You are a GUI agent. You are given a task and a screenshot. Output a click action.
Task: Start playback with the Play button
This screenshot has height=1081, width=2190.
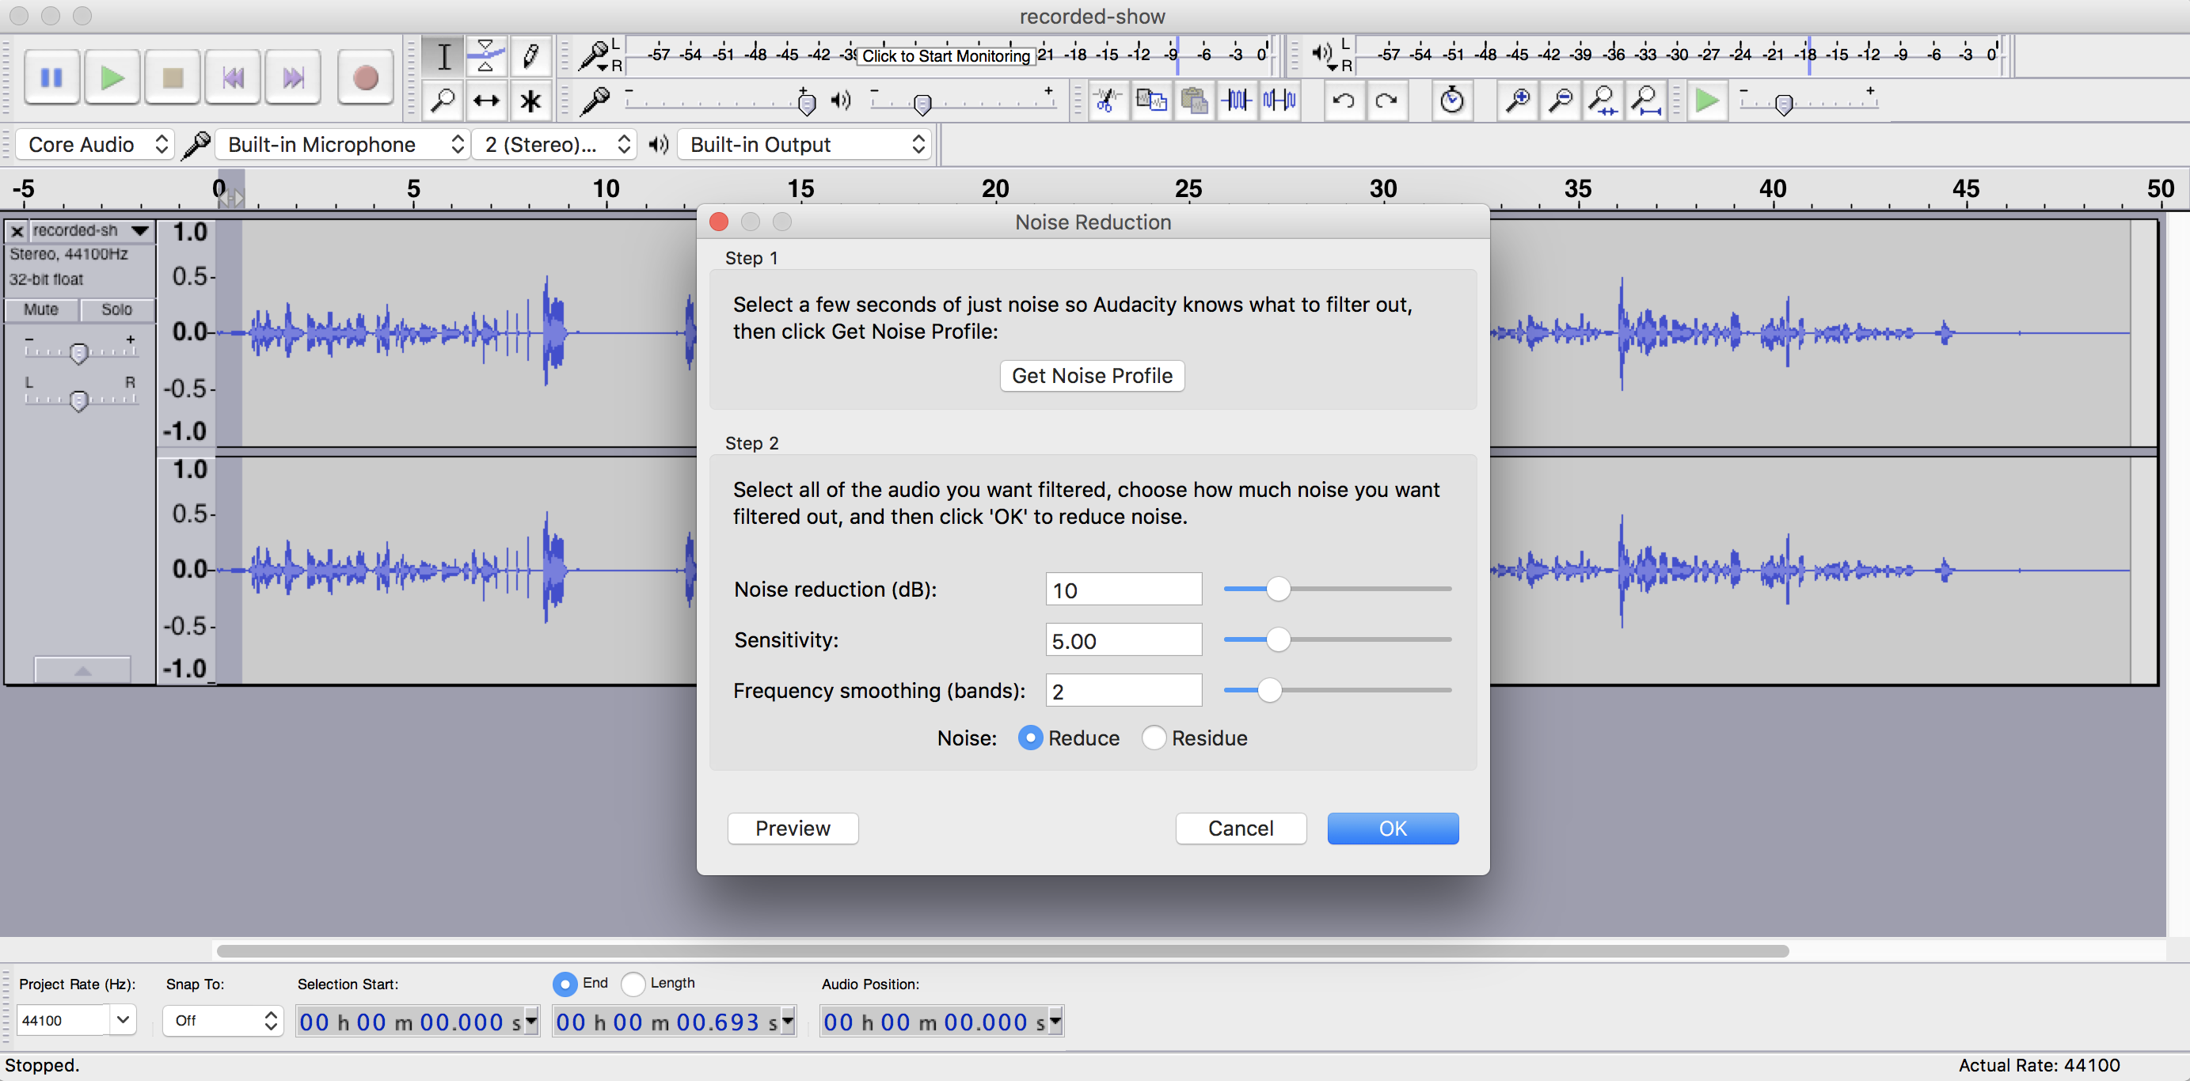[x=112, y=78]
